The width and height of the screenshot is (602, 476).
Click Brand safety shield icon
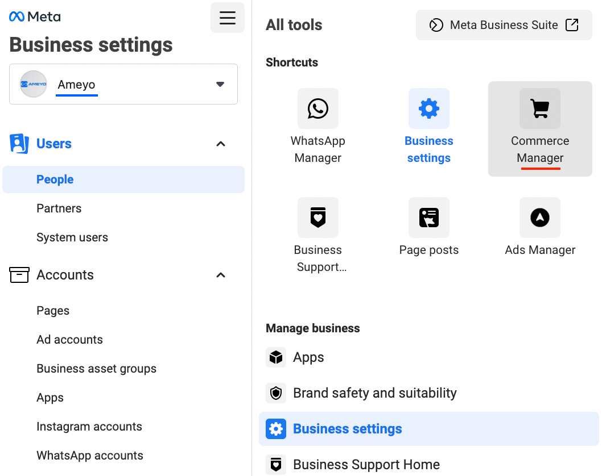(x=275, y=393)
